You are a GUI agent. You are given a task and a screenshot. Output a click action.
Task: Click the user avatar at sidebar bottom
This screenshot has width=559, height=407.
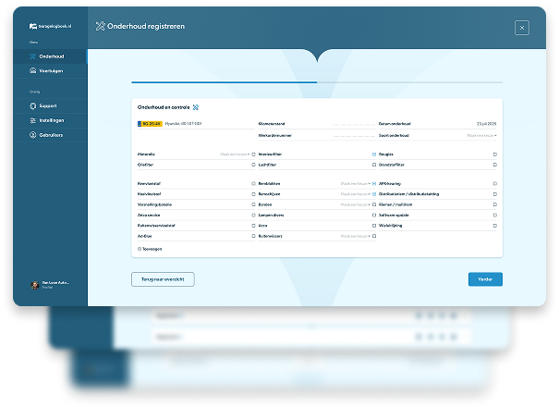[x=35, y=285]
